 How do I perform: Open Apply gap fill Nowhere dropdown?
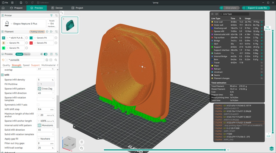[46, 139]
